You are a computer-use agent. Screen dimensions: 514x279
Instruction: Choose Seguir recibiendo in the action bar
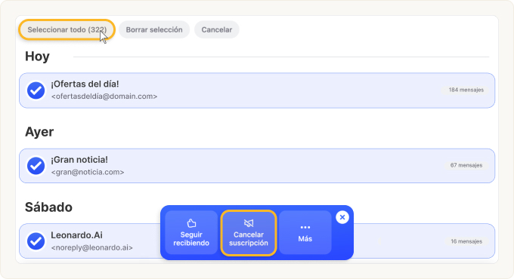click(191, 232)
